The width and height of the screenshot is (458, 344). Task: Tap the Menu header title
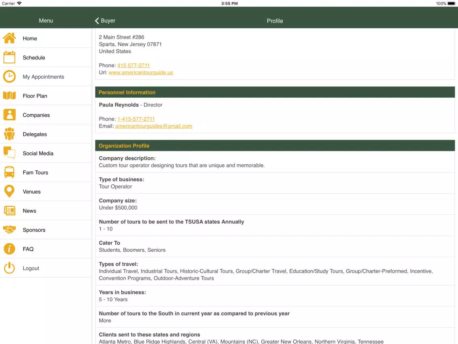pyautogui.click(x=46, y=21)
